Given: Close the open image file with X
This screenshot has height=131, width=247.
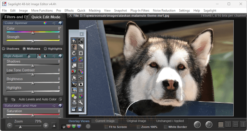Looking at the screenshot, I should [x=71, y=16].
